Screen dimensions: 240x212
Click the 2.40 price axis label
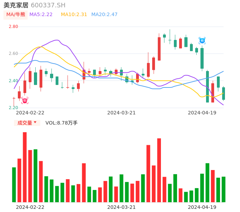13,81
